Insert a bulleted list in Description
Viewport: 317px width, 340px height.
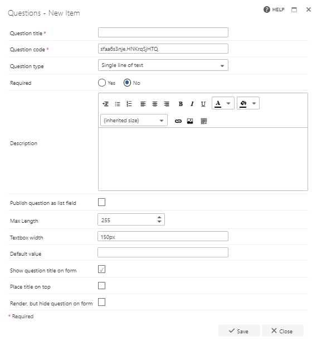[x=118, y=104]
